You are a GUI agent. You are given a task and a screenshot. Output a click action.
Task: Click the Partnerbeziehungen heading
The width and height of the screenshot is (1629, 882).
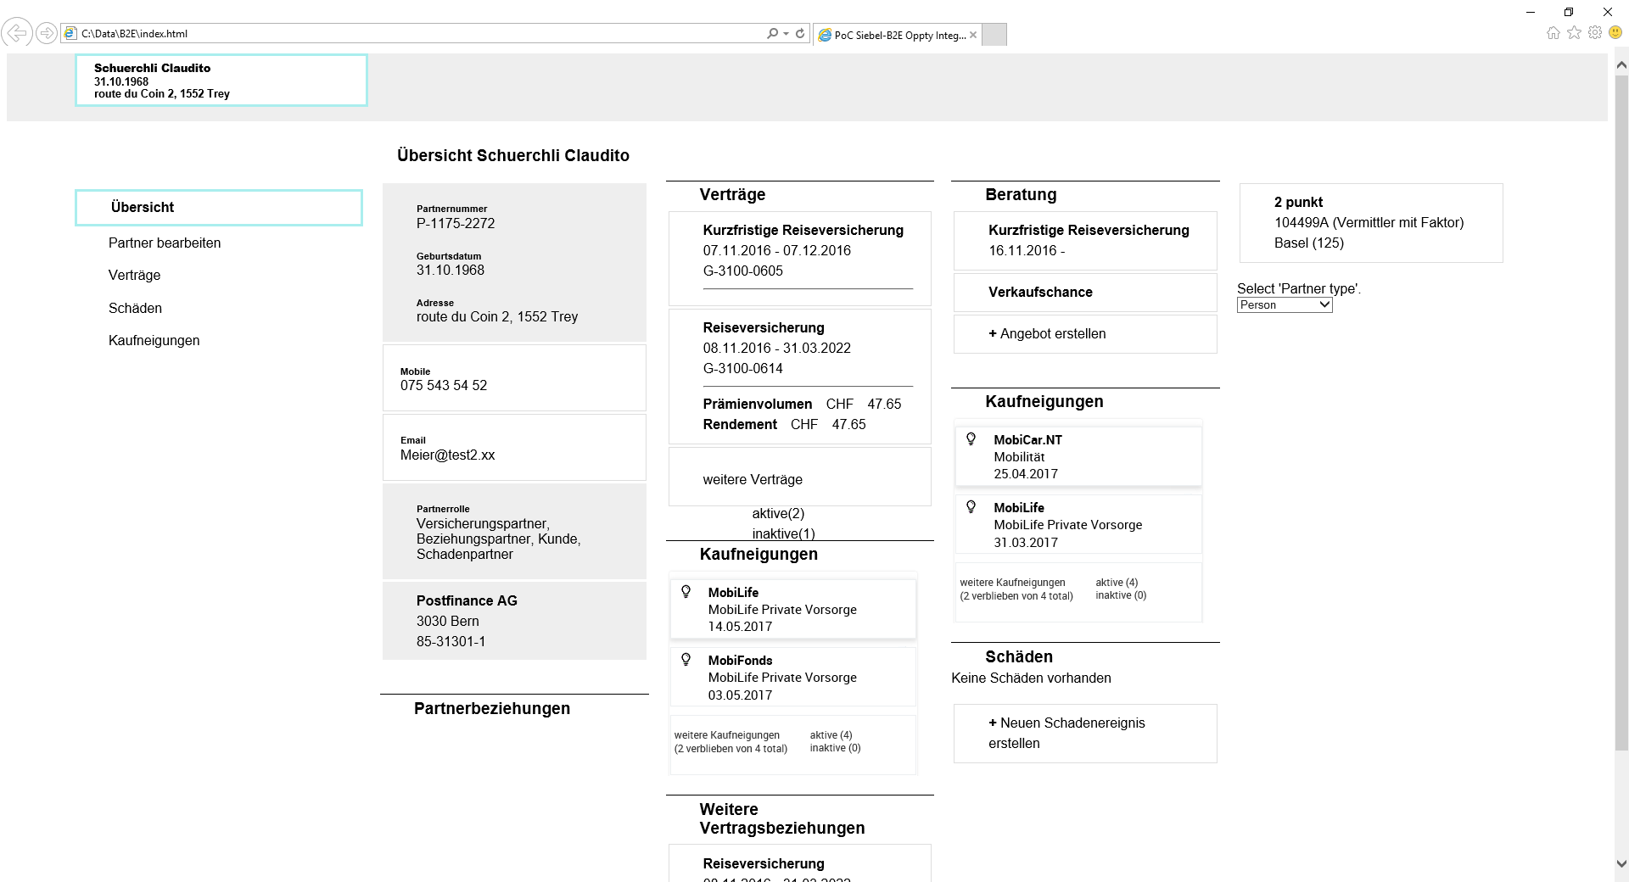click(492, 709)
